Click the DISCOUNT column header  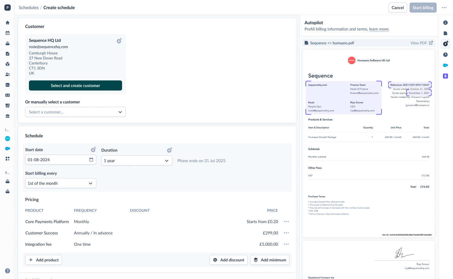pyautogui.click(x=140, y=211)
